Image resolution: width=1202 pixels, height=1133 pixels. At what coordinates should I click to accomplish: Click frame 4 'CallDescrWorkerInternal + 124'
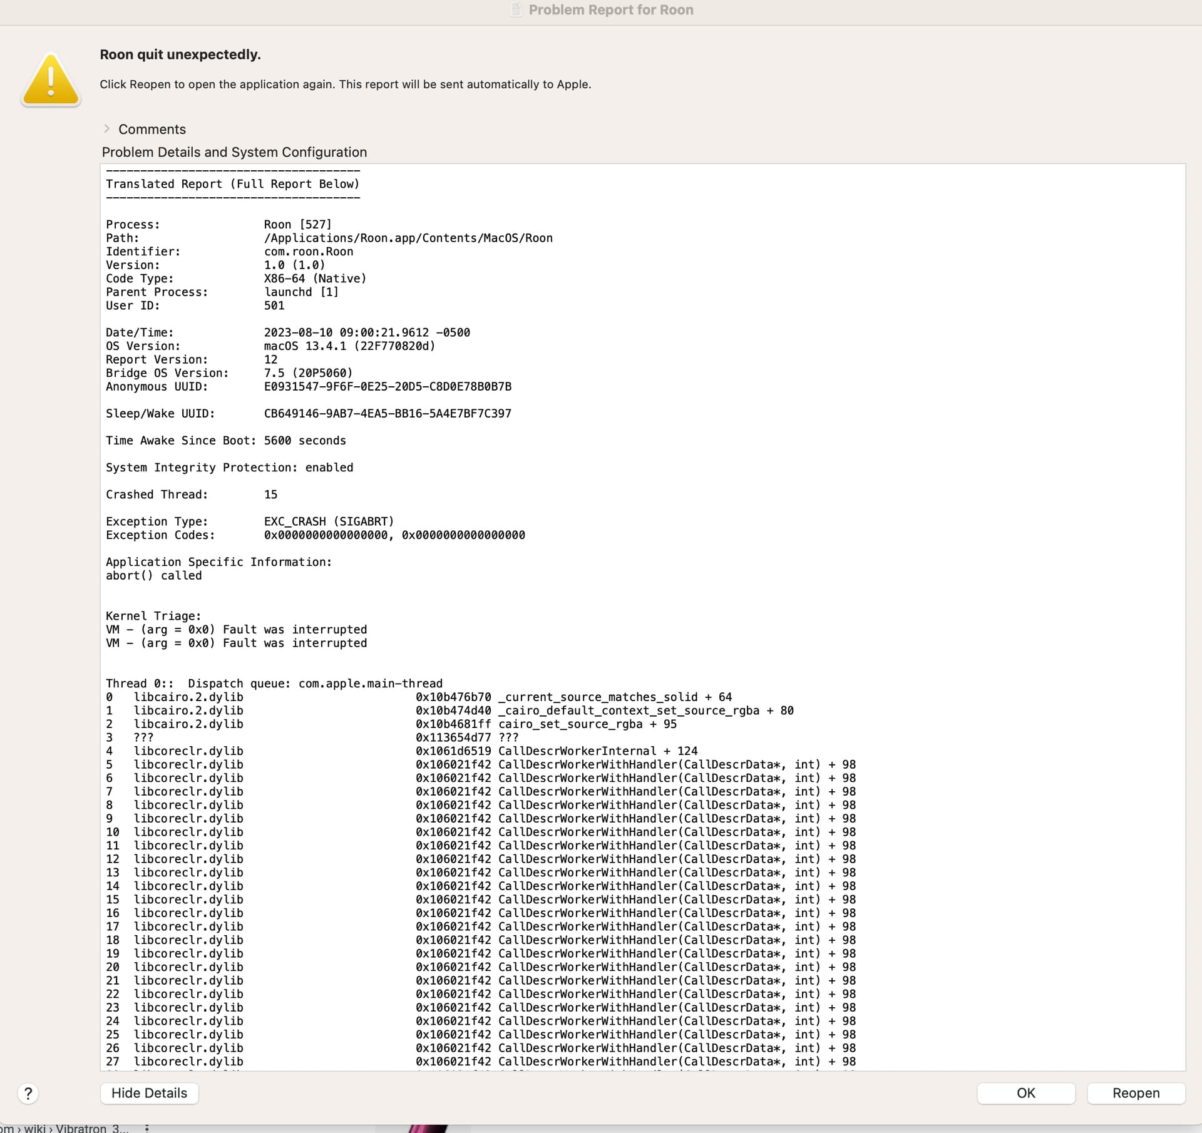pyautogui.click(x=598, y=751)
